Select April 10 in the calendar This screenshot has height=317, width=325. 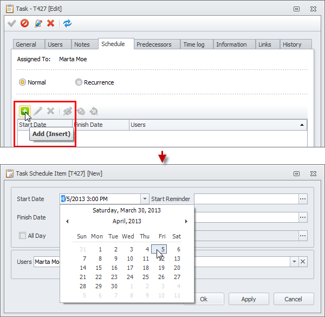pos(130,258)
